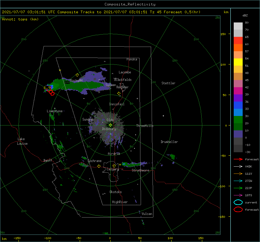Viewport: 260px width, 242px height.
Task: Click the HighRiver city label
Action: (120, 202)
